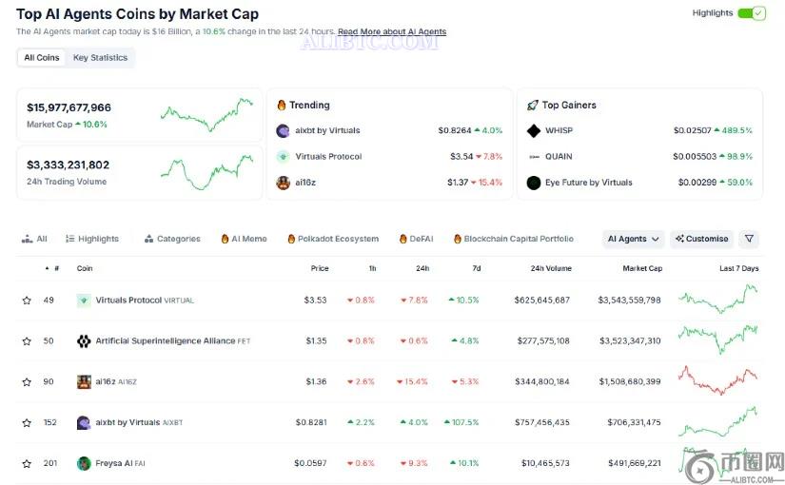Click ai16z avatar in Trending
Image resolution: width=785 pixels, height=485 pixels.
pos(283,183)
